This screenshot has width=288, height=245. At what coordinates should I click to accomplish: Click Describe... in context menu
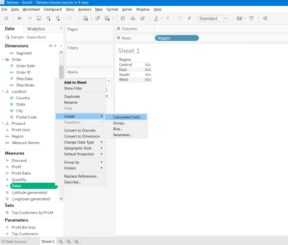72,182
